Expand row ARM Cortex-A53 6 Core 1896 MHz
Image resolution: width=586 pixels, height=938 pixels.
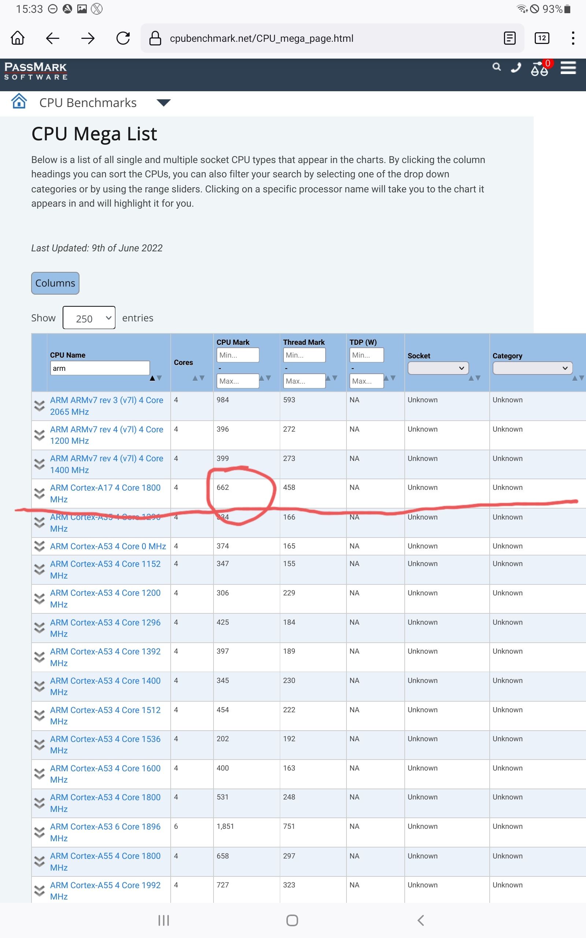point(39,832)
